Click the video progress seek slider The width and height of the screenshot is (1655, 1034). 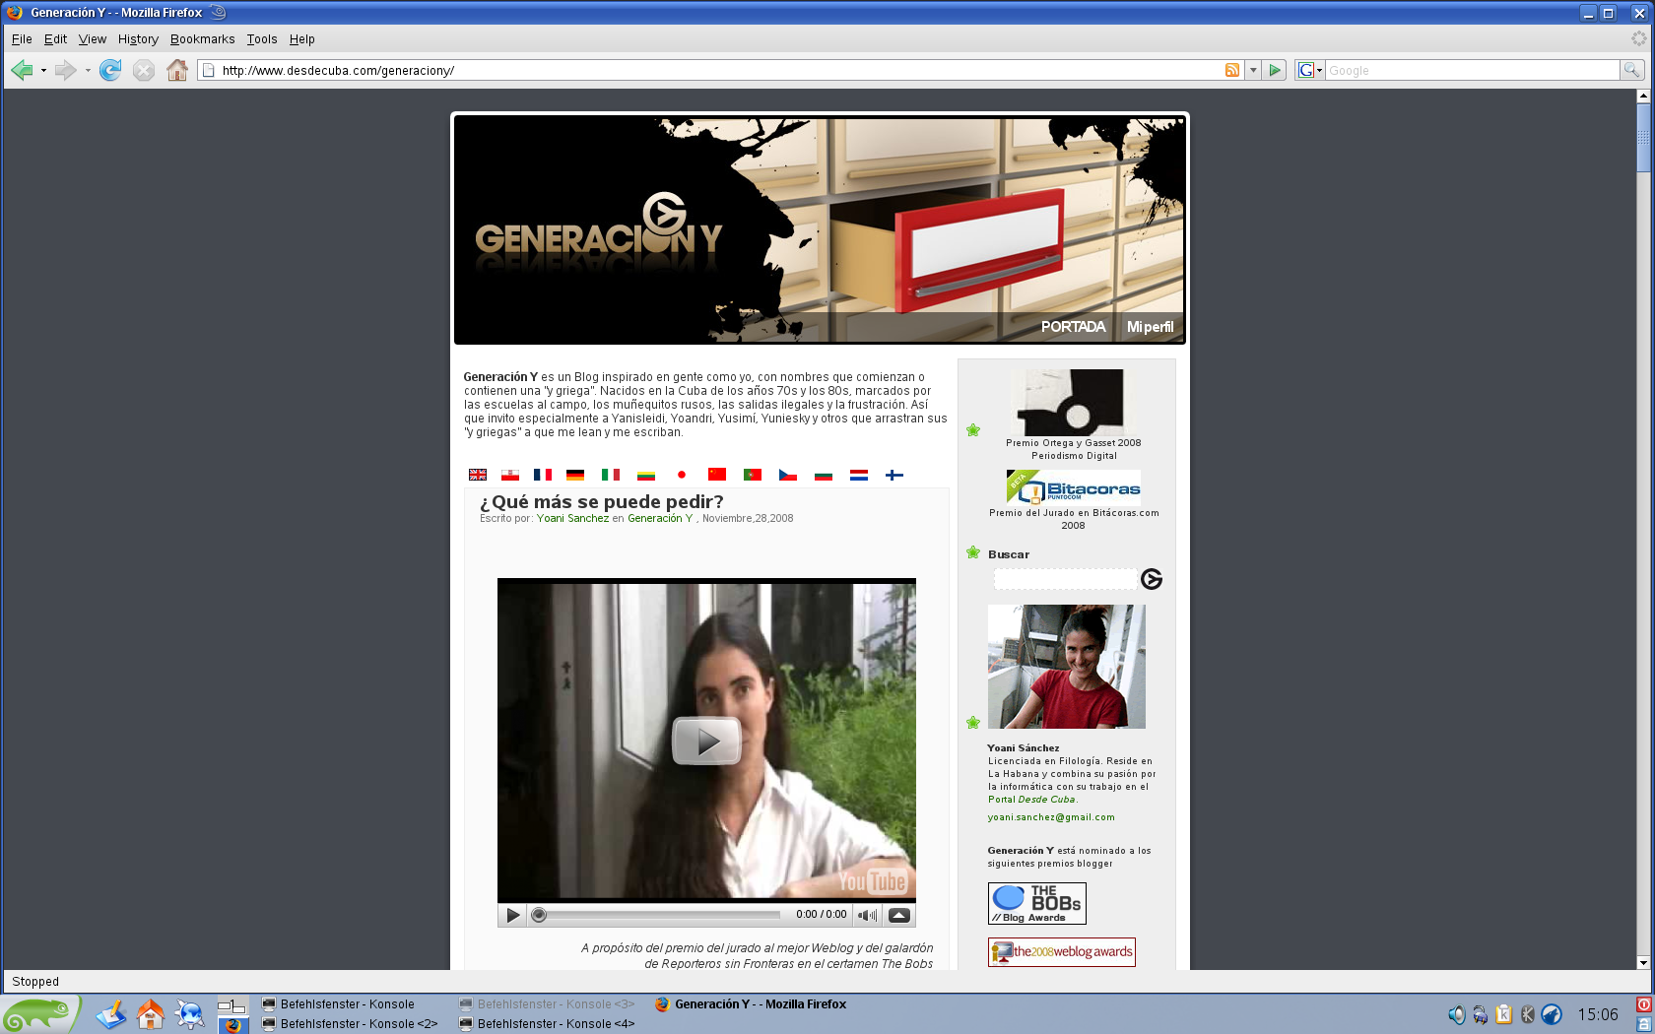(x=660, y=915)
